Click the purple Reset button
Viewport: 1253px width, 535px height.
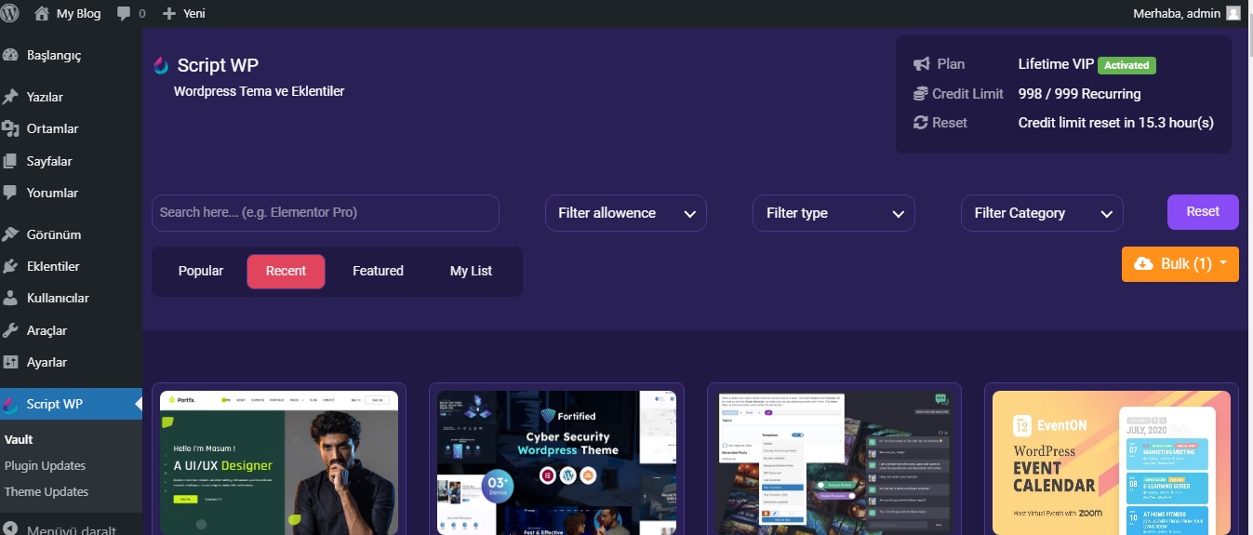1203,212
